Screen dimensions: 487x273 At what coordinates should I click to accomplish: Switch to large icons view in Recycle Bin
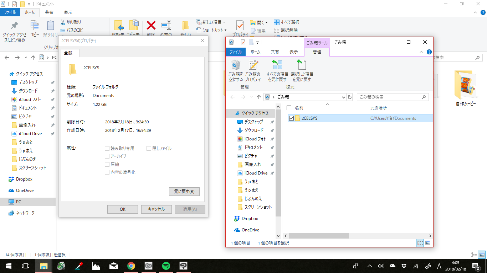428,243
